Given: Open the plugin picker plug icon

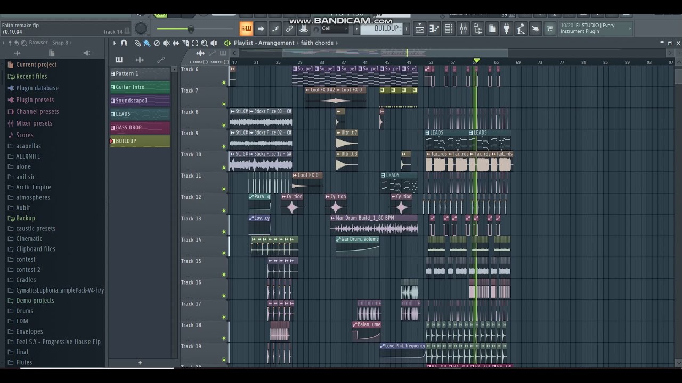Looking at the screenshot, I should (x=507, y=29).
